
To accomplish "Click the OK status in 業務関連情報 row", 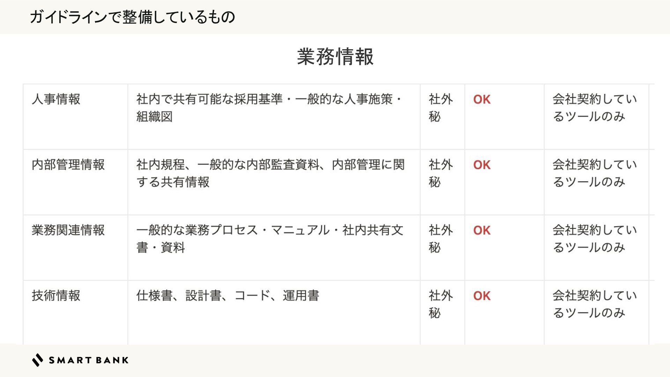I will pos(482,230).
